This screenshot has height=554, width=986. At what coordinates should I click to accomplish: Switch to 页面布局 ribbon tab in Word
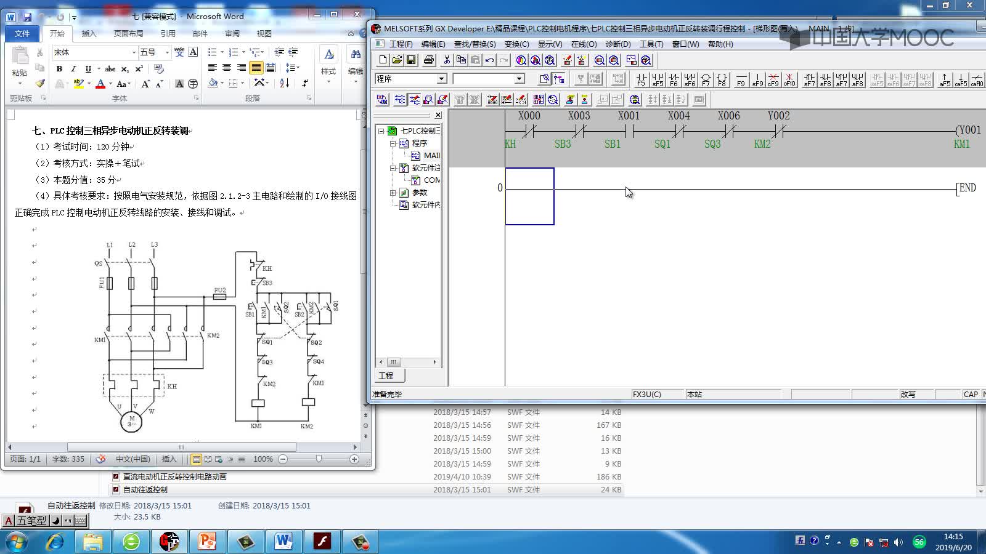128,33
